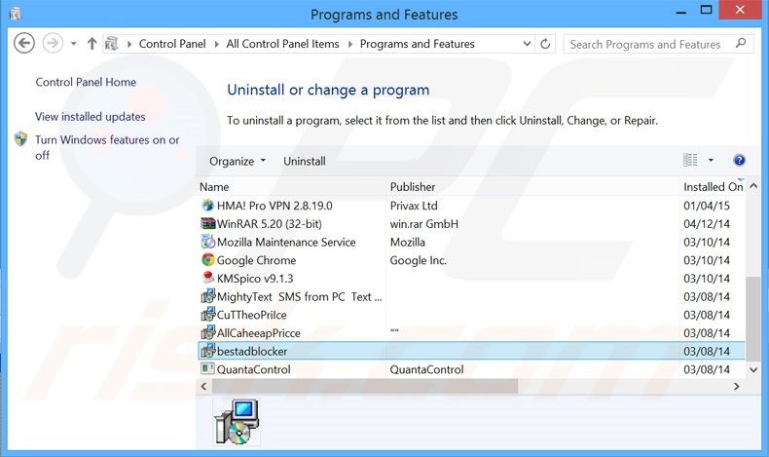Click Google Inc. publisher cell
769x457 pixels.
(x=418, y=260)
